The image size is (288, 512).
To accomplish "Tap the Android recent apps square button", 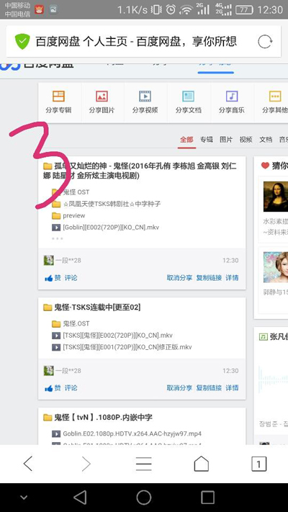I will (x=207, y=498).
